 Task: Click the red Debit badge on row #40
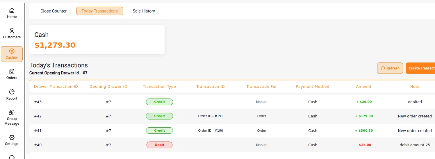pyautogui.click(x=159, y=145)
